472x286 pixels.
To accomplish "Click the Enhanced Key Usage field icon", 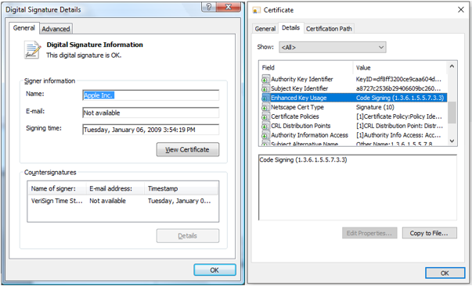I will point(265,98).
